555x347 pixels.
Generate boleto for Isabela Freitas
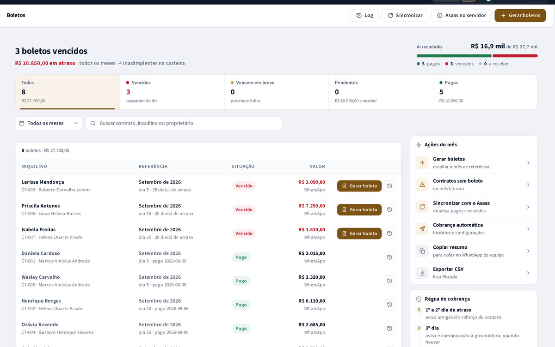tap(359, 233)
